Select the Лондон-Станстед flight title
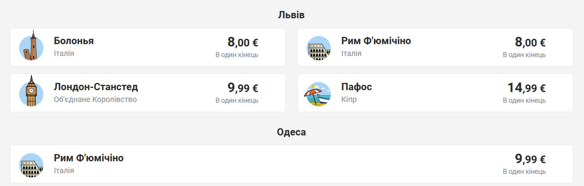 click(x=96, y=87)
